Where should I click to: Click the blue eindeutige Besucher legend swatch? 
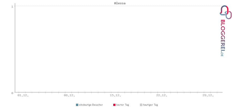[77, 105]
